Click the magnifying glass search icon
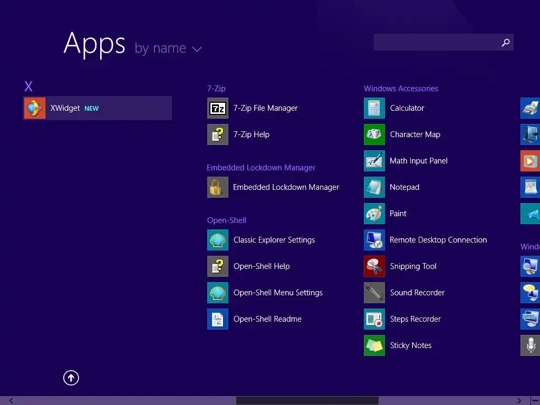The width and height of the screenshot is (540, 405). 506,42
